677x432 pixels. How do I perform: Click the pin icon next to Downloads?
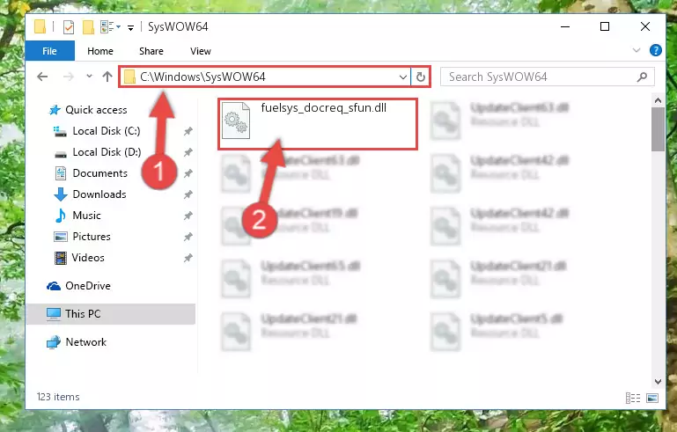[188, 194]
